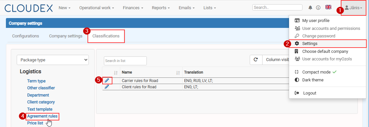Open the New dropdown menu
This screenshot has width=369, height=127.
tap(65, 8)
